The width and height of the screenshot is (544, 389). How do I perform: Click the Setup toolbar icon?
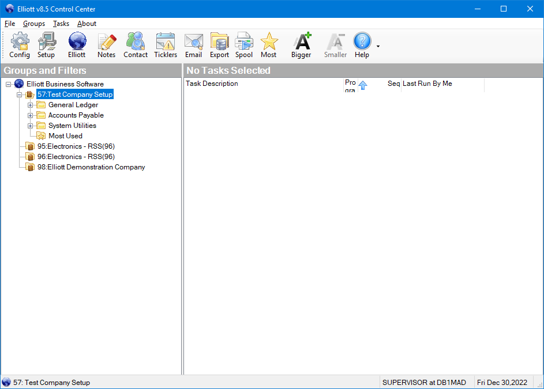(46, 45)
